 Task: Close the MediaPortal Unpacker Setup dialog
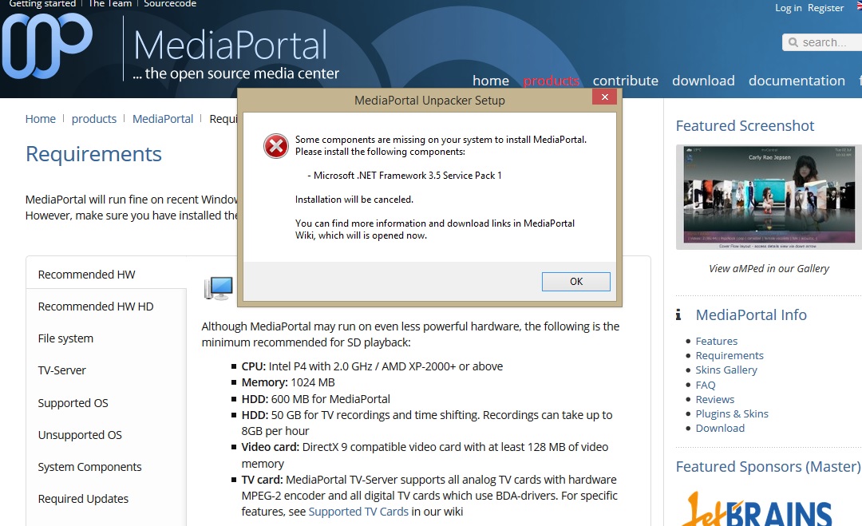(x=605, y=97)
